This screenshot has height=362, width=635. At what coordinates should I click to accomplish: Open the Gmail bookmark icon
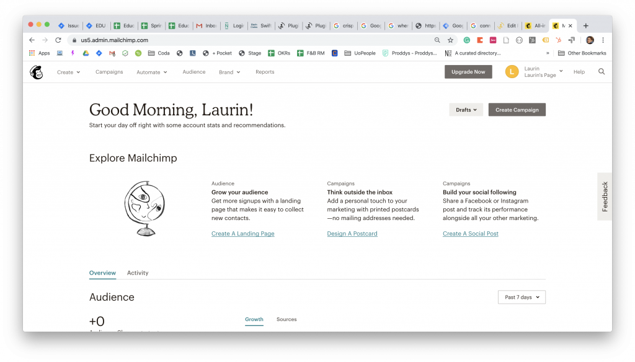[x=112, y=53]
